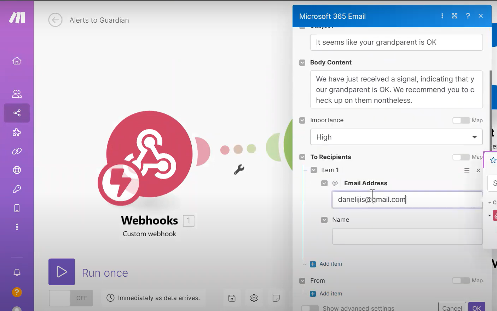Click the 'Microsoft 365 Email' panel title
Image resolution: width=497 pixels, height=311 pixels.
coord(333,16)
